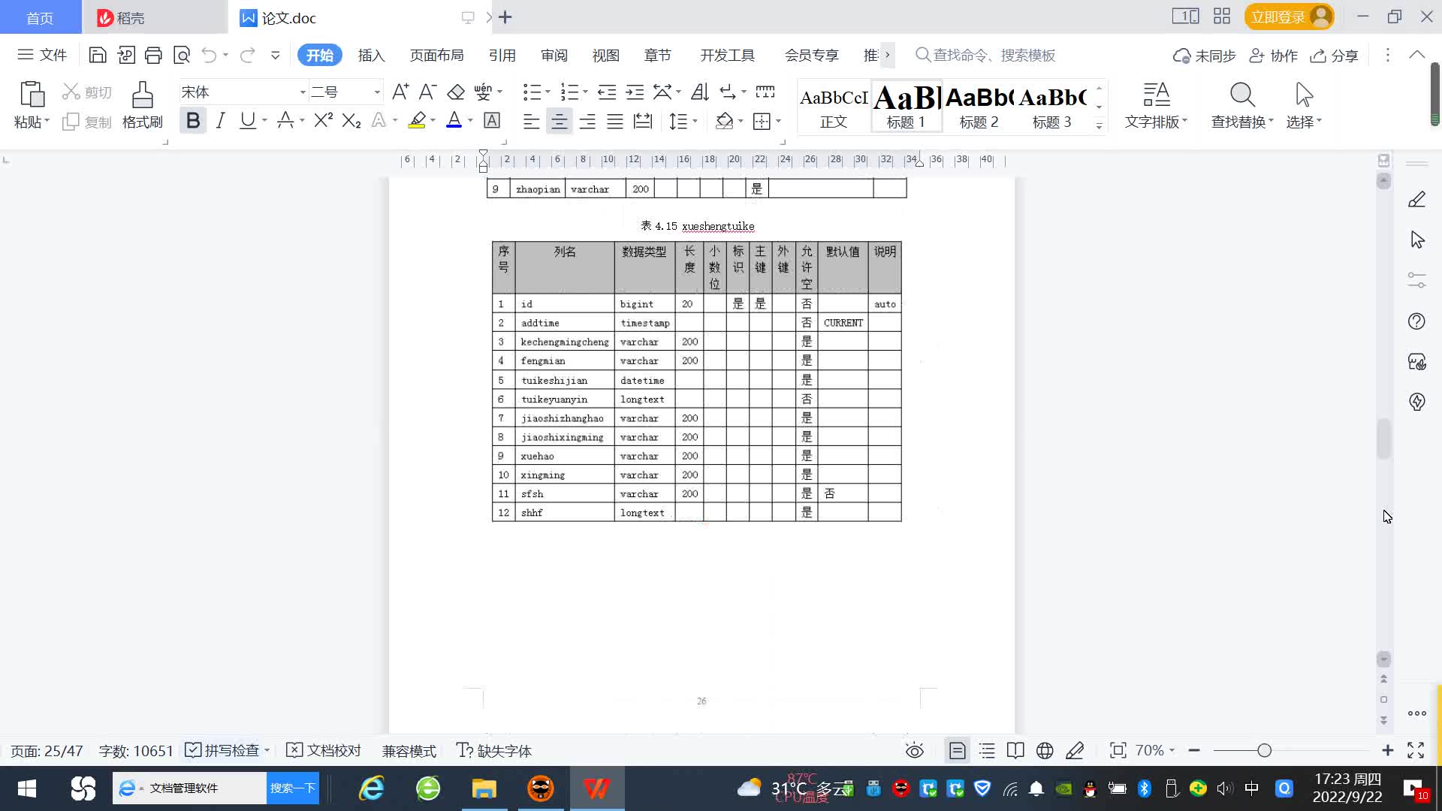1442x811 pixels.
Task: Click the Share button
Action: pos(1335,56)
